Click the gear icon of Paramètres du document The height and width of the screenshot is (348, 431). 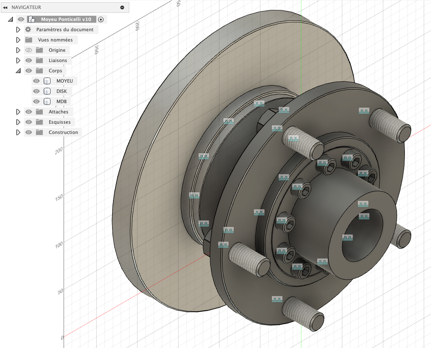coord(28,30)
